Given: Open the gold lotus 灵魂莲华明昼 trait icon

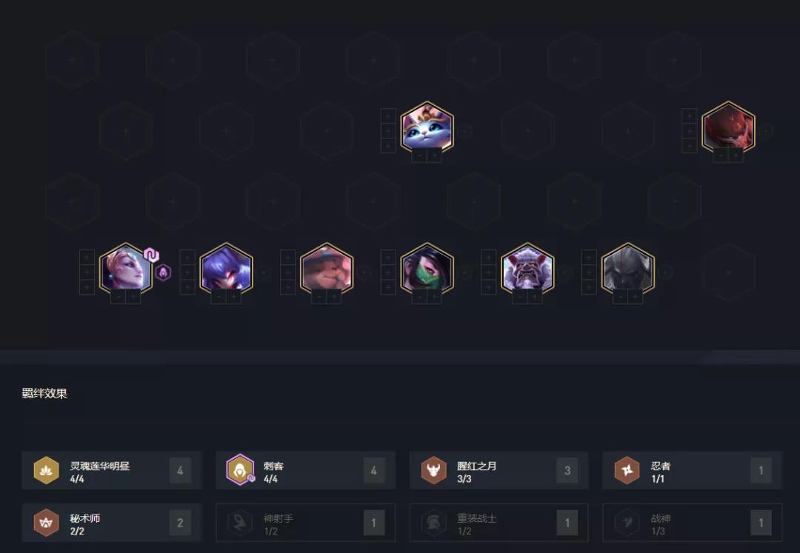Looking at the screenshot, I should pos(46,470).
